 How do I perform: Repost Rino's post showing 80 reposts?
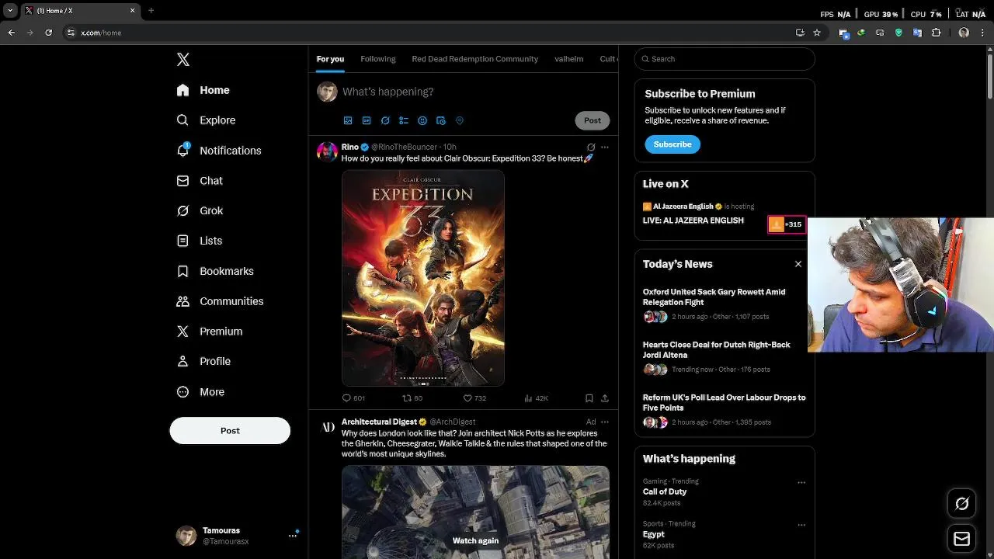(x=412, y=398)
